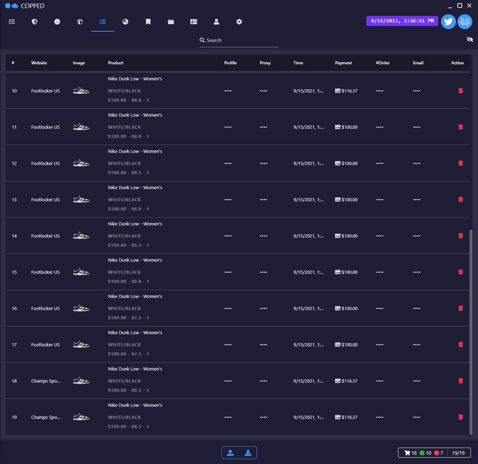Select the active numbered list tab
Image resolution: width=478 pixels, height=464 pixels.
[x=103, y=22]
